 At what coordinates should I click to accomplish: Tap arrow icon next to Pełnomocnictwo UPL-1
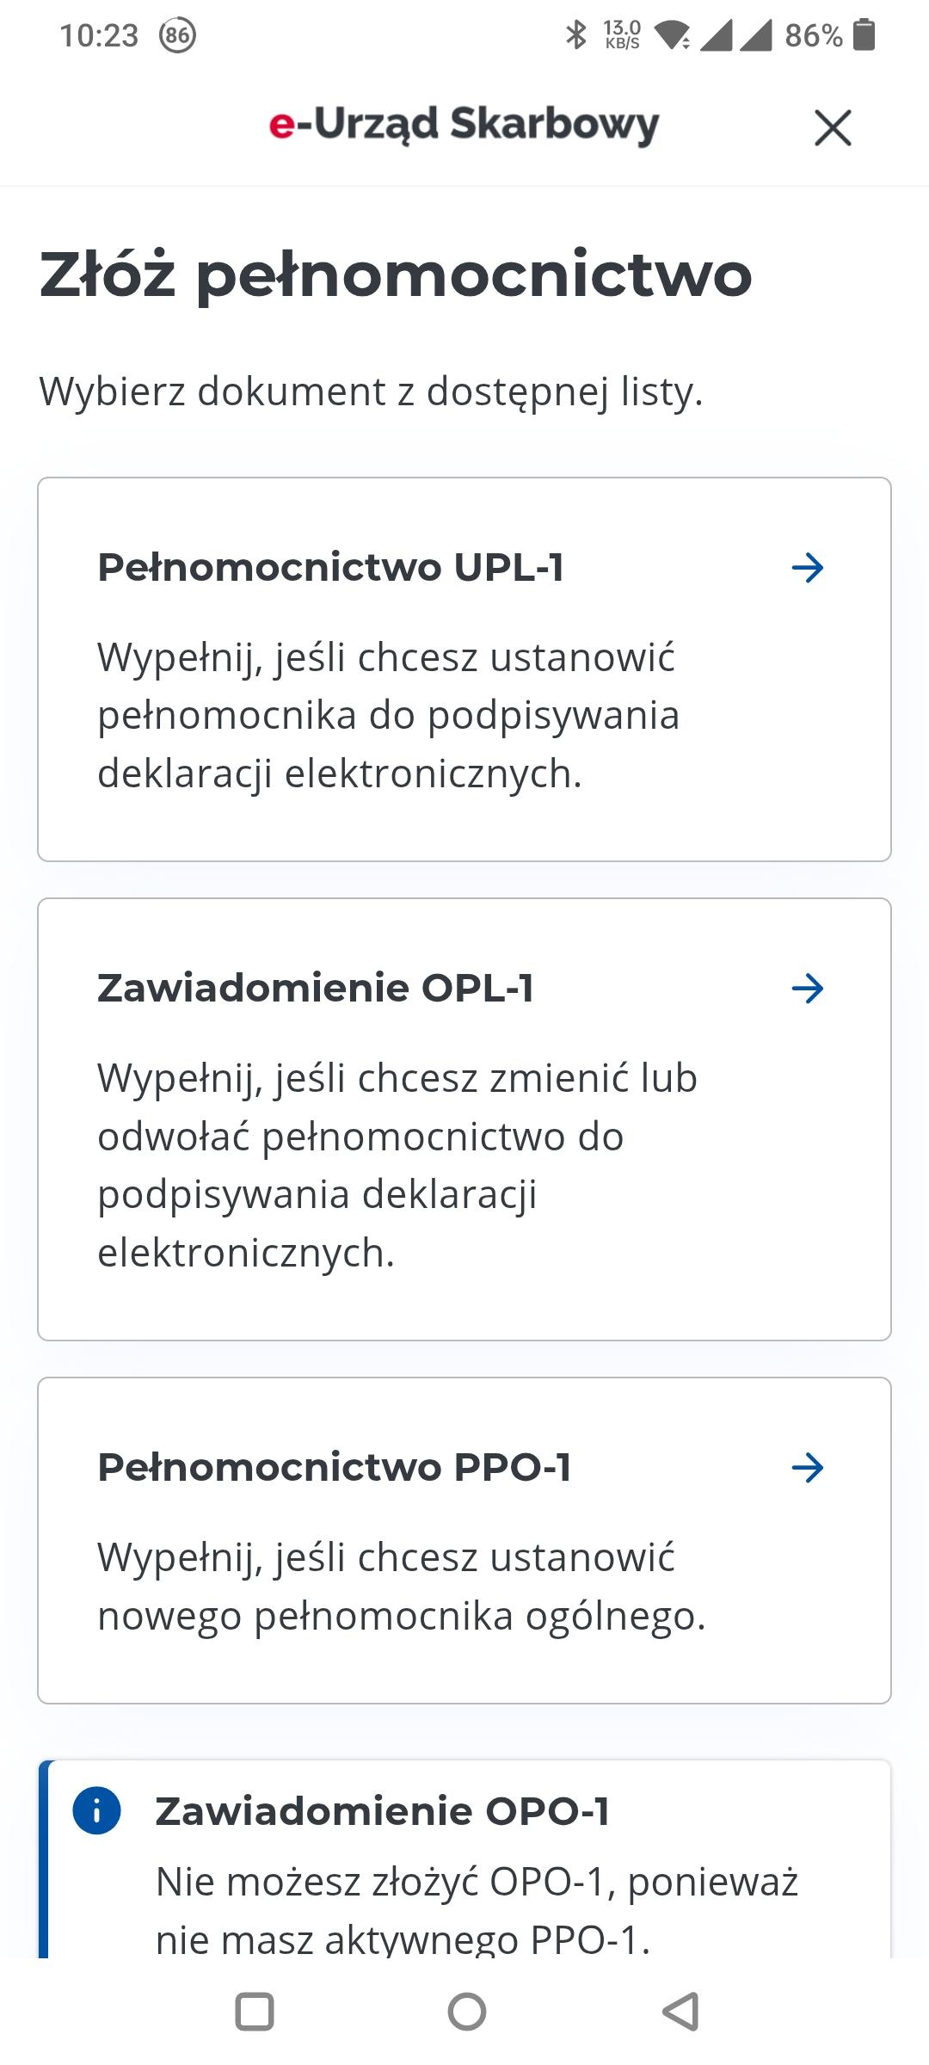coord(807,568)
